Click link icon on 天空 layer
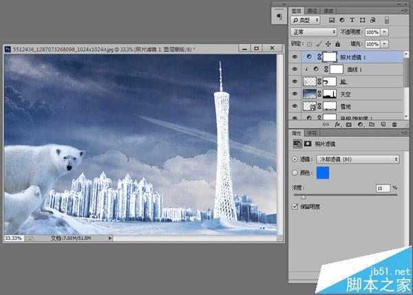 [x=319, y=94]
